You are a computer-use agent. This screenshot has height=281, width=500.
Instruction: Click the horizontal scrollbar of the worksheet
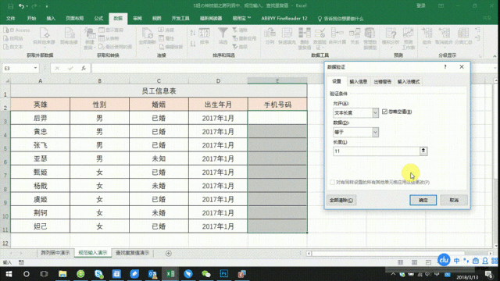click(x=387, y=254)
